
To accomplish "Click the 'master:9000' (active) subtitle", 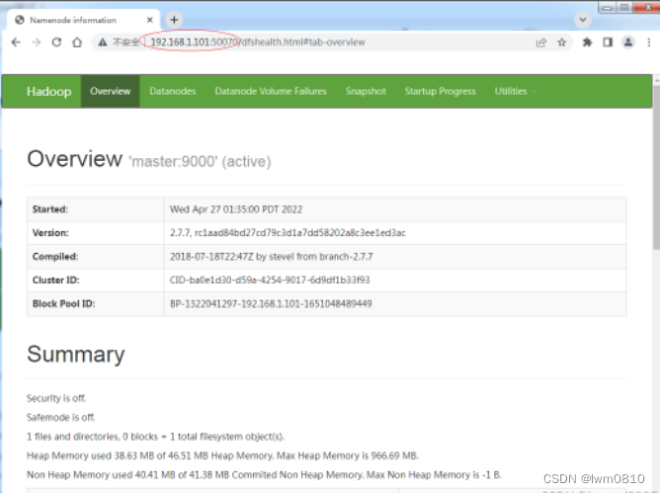I will click(x=200, y=162).
